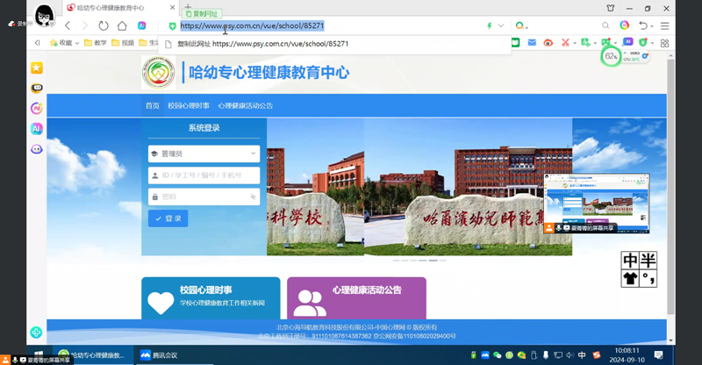
Task: Click the green 62% speed indicator
Action: (x=611, y=56)
